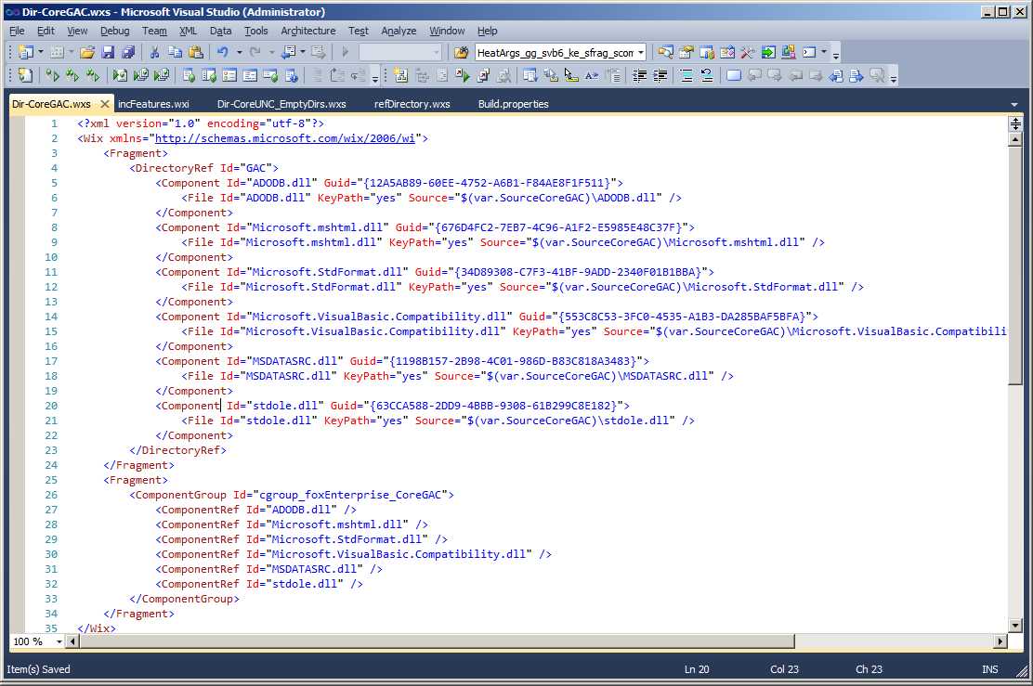Click the Decrease Indent icon
The height and width of the screenshot is (686, 1033).
pyautogui.click(x=639, y=76)
